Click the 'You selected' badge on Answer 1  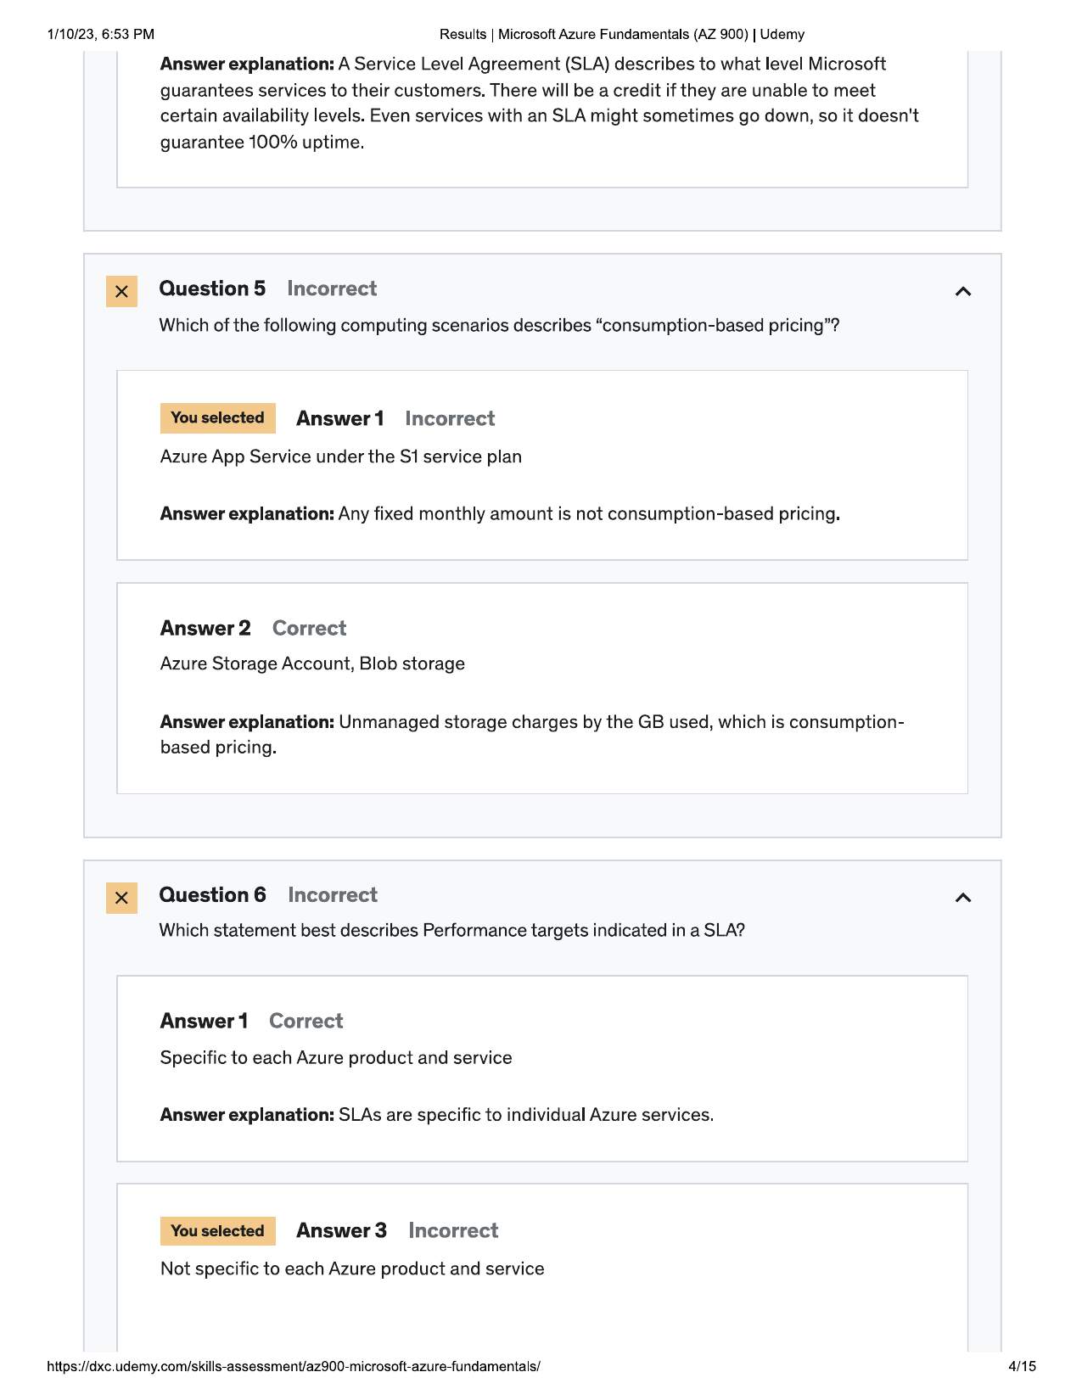pos(218,418)
